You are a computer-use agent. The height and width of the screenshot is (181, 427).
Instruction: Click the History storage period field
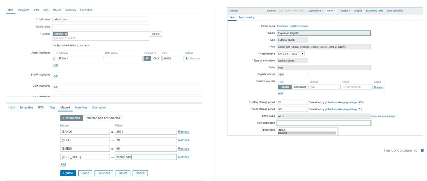click(x=292, y=102)
